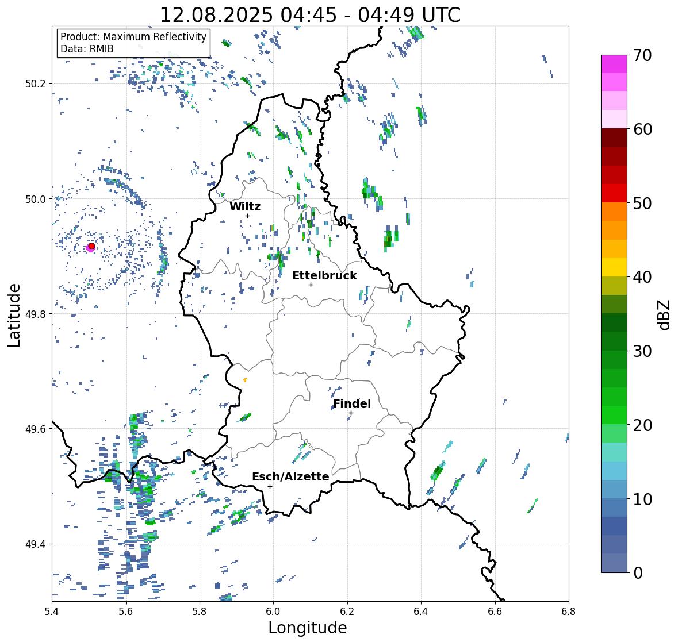
Task: Click the 30 tick on the colorbar
Action: click(x=642, y=351)
